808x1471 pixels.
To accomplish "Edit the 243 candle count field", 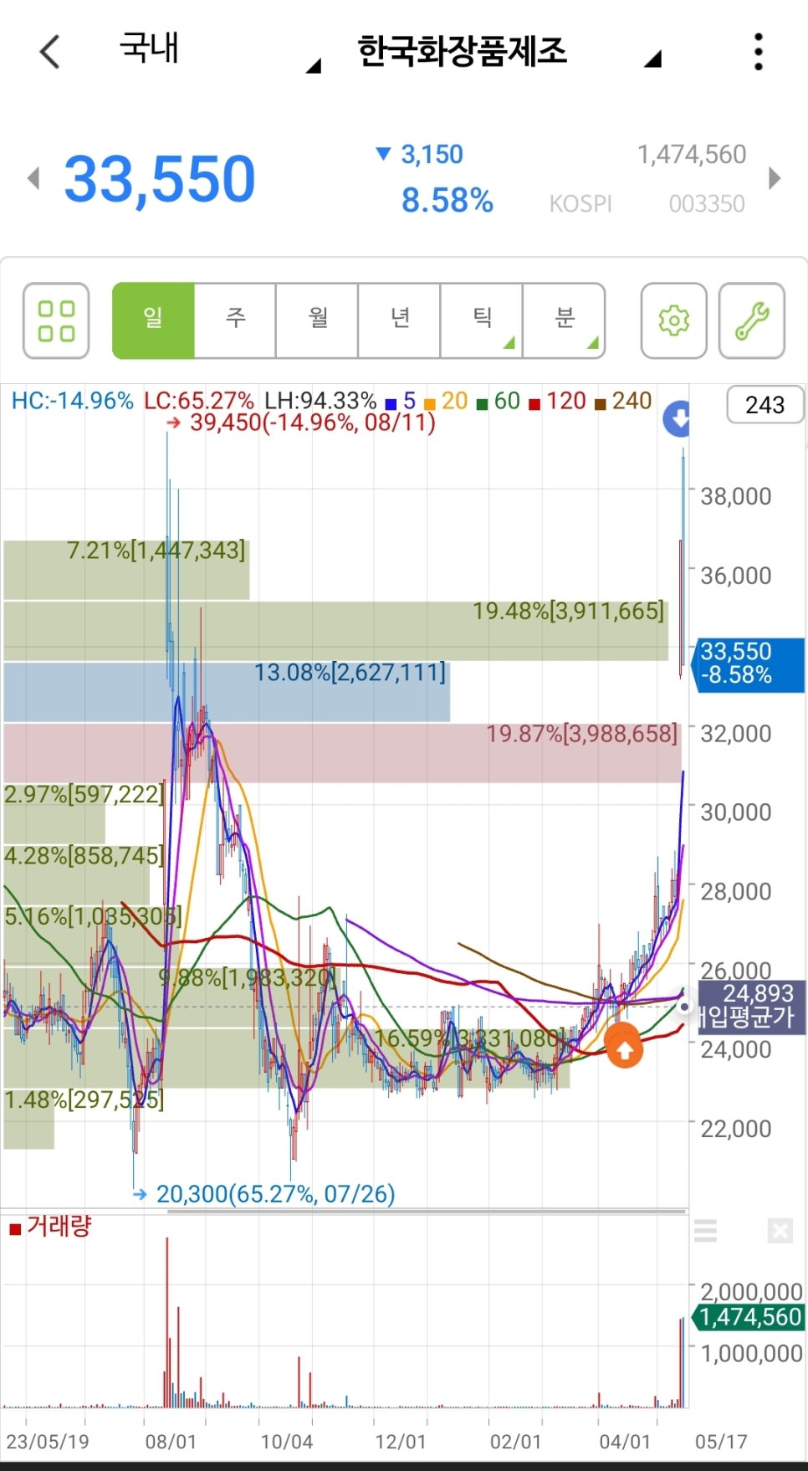I will tap(765, 405).
